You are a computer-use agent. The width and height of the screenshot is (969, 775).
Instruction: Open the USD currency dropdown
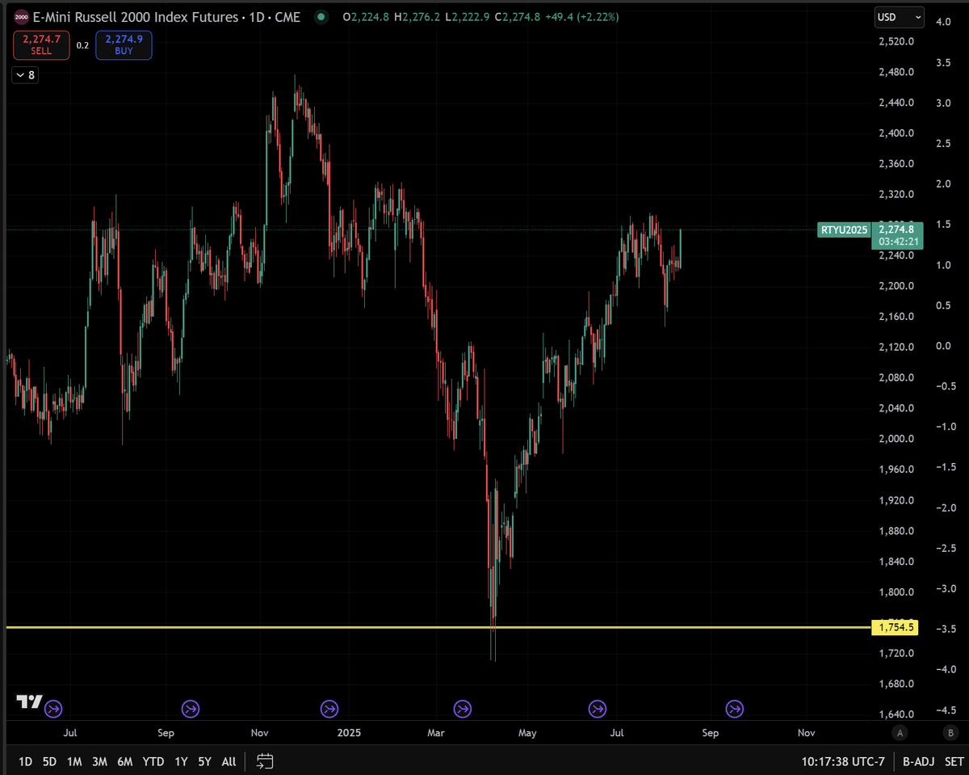pos(899,17)
